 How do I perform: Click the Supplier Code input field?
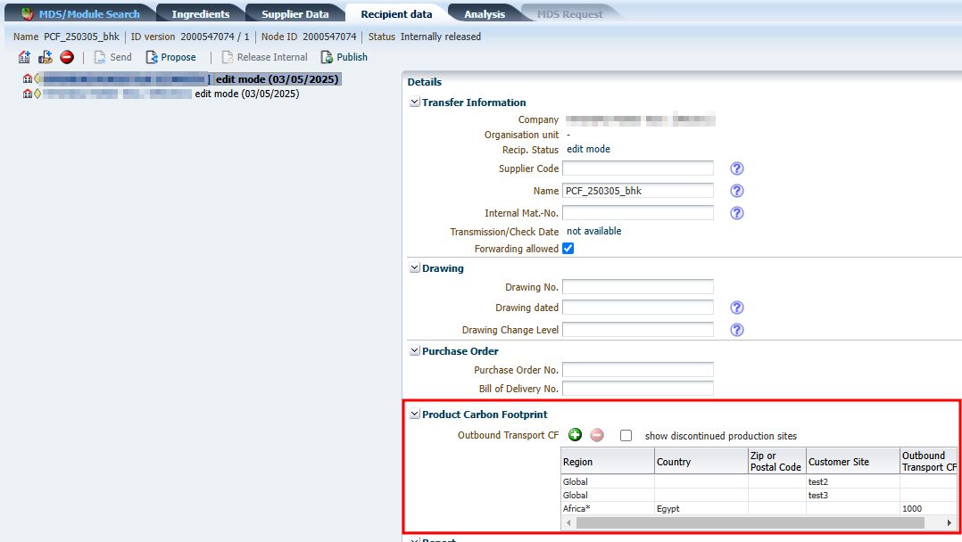tap(638, 168)
